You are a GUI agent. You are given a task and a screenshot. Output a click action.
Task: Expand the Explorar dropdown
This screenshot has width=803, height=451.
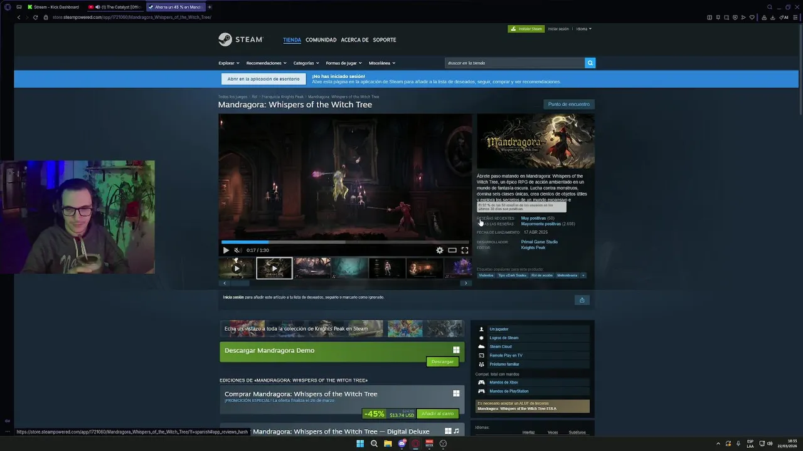click(x=228, y=63)
